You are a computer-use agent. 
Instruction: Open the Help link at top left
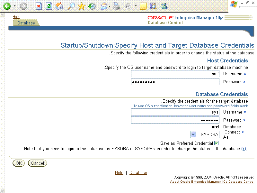pos(16,17)
